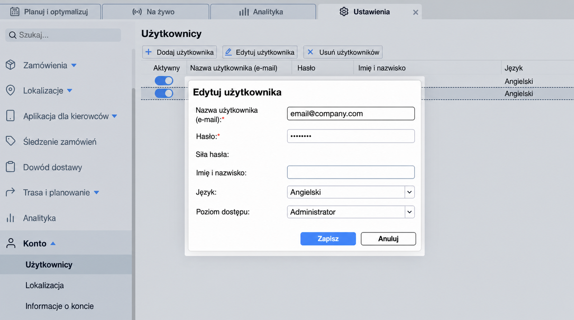Screen dimensions: 574x320
Task: Collapse the Konto sidebar section arrow
Action: [x=53, y=243]
